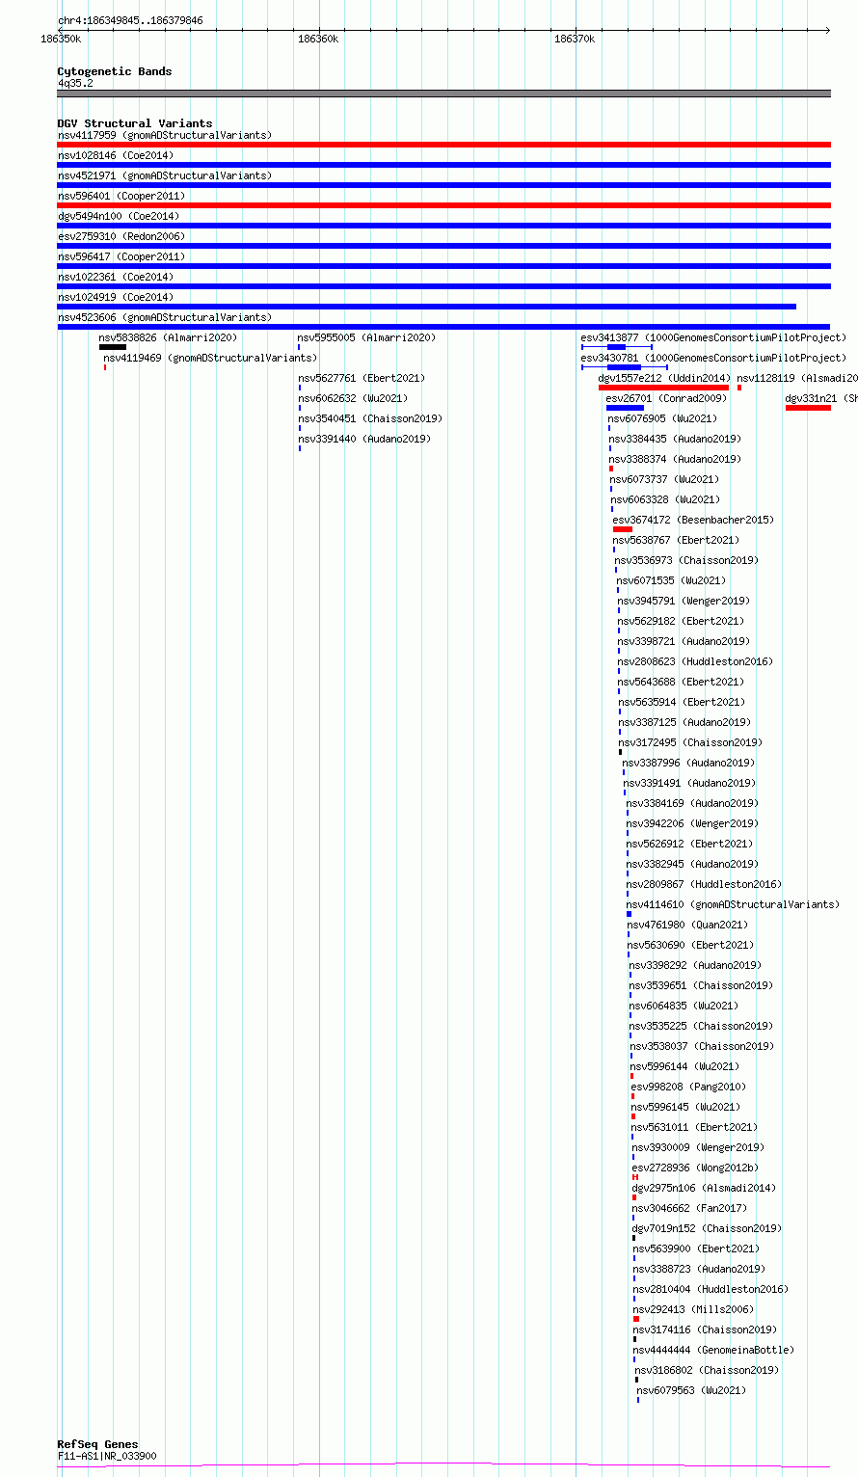
Task: Click the red marker under nsv292413
Action: click(636, 1319)
